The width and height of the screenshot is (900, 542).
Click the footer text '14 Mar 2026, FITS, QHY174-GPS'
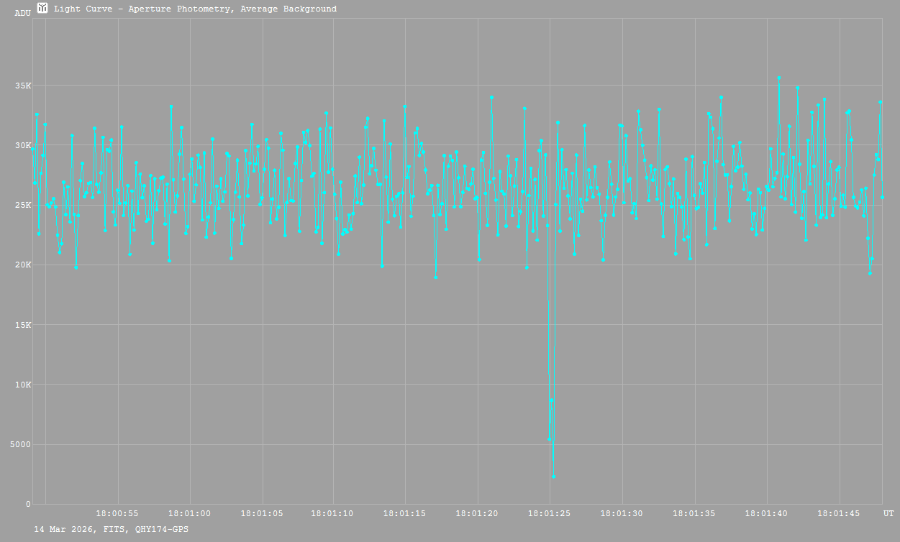pyautogui.click(x=112, y=529)
